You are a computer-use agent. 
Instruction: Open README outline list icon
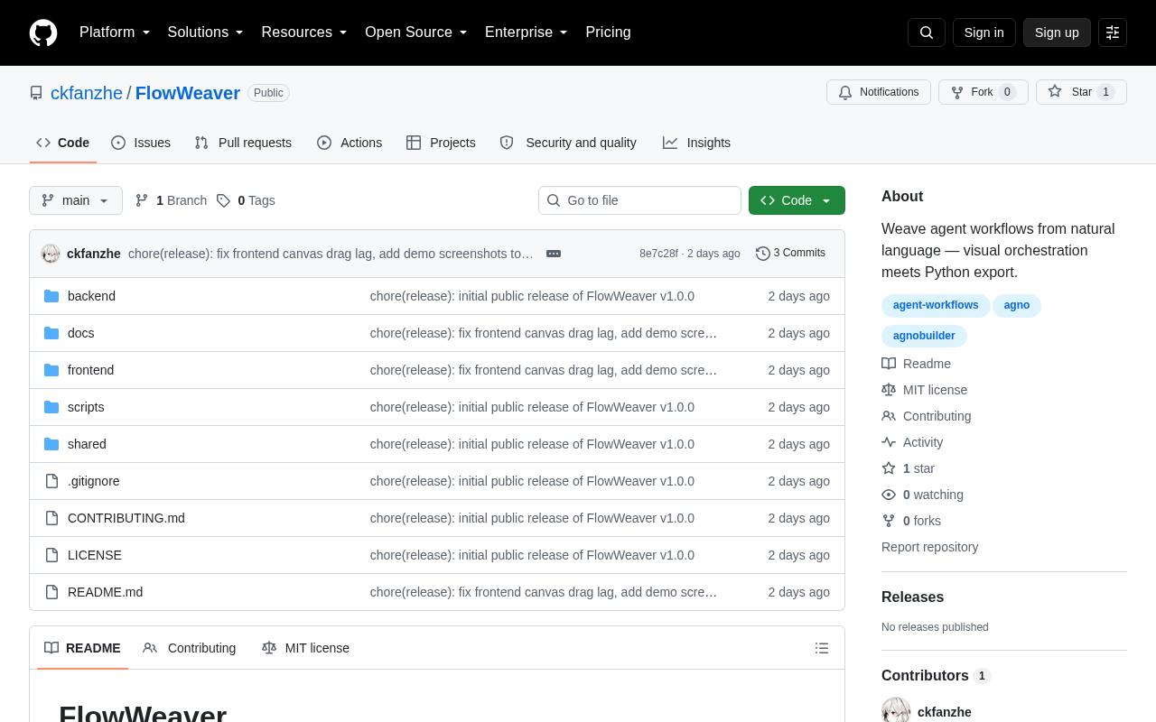(x=822, y=648)
